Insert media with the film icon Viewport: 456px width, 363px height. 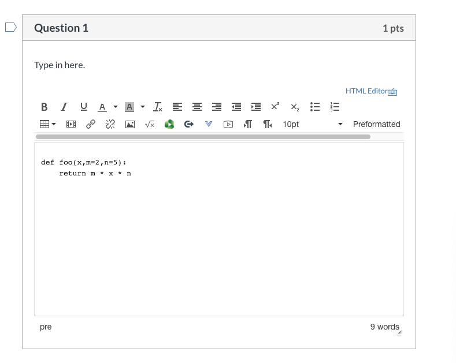point(71,124)
